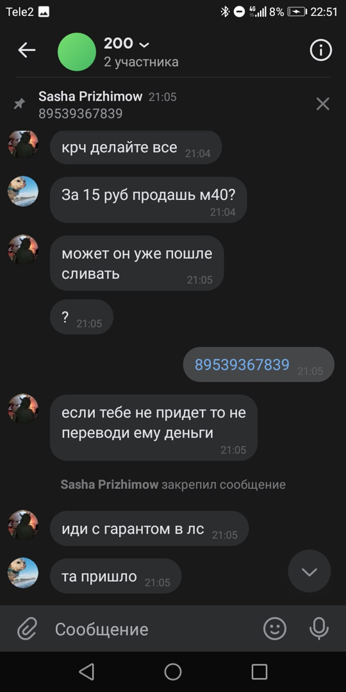
Task: Tap the microphone voice message icon
Action: [318, 629]
